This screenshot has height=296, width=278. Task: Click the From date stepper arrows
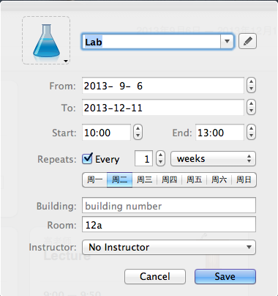pos(251,85)
